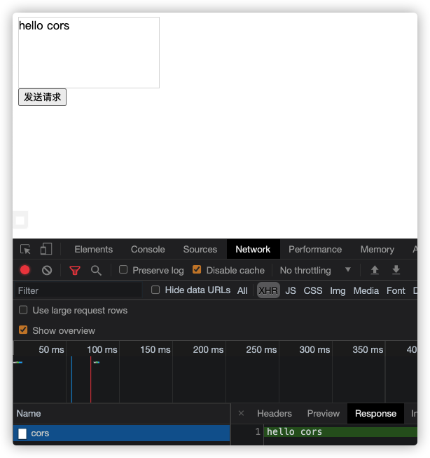This screenshot has width=430, height=458.
Task: Enable the Preserve log checkbox
Action: point(123,269)
